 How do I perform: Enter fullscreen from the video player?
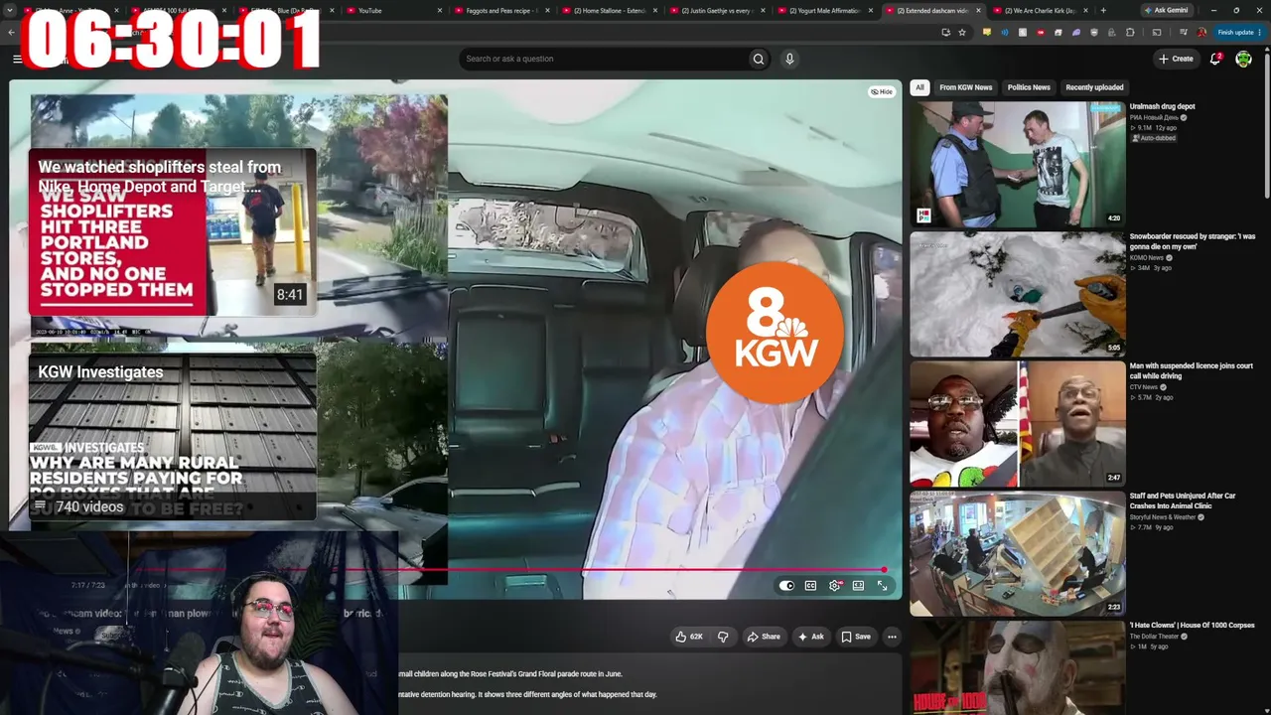tap(882, 586)
